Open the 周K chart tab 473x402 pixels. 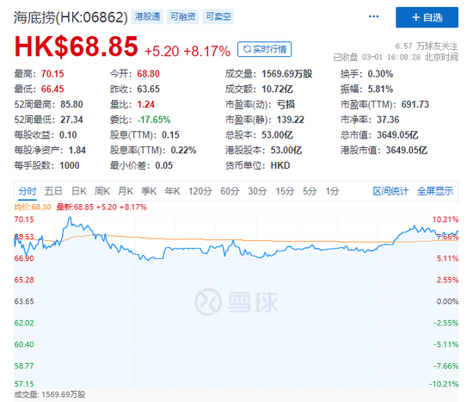(x=102, y=191)
